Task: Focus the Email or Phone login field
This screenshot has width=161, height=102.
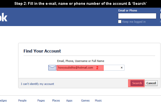Action: point(137,16)
